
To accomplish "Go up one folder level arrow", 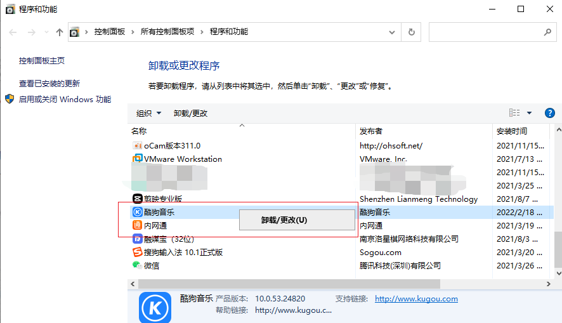I will tap(60, 32).
